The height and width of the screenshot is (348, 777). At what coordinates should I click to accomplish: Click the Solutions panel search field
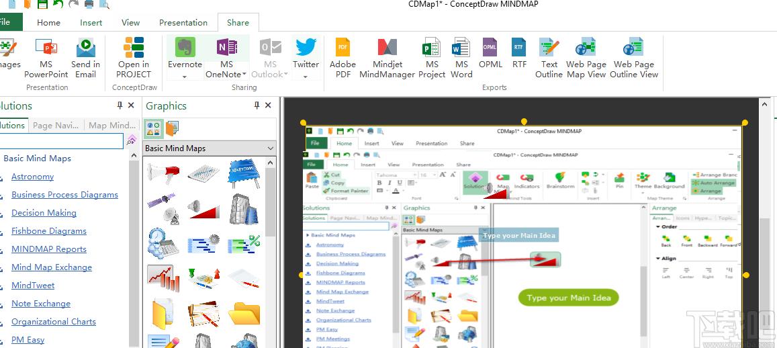[x=61, y=141]
